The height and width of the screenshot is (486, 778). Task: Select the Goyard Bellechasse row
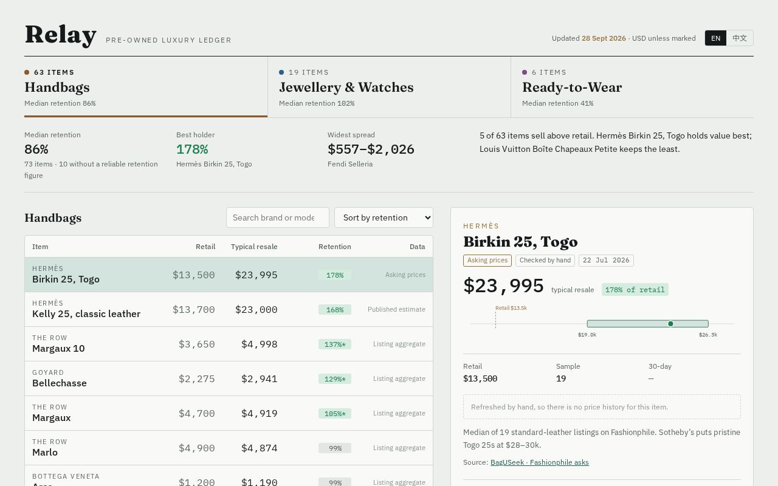point(229,378)
